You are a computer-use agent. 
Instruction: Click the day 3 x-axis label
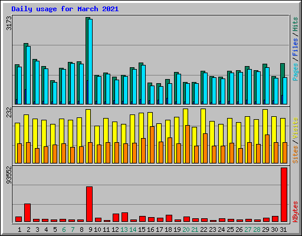point(37,230)
